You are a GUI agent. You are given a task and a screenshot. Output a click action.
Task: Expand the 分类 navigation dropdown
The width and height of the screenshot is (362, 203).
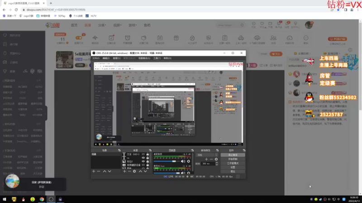(x=102, y=25)
